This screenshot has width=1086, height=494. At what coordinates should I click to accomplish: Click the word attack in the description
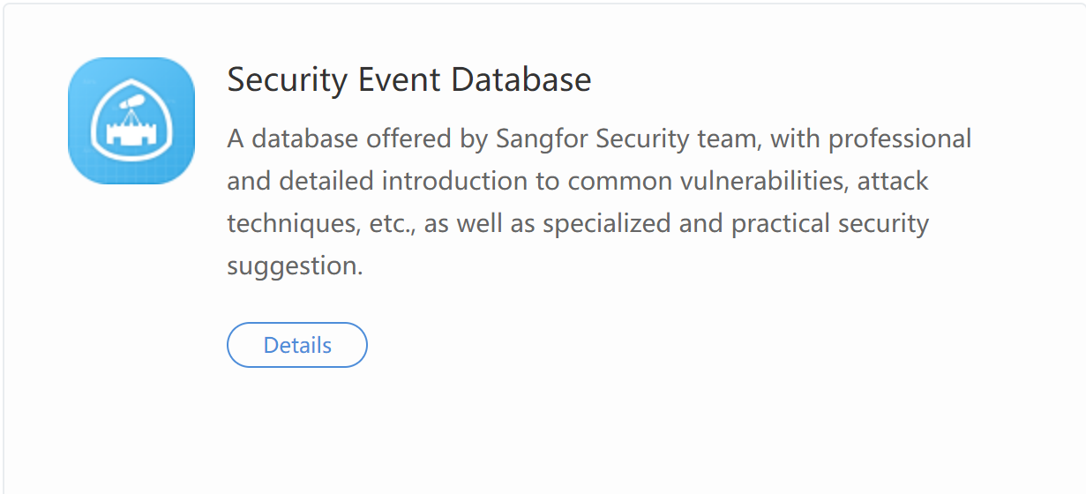pyautogui.click(x=893, y=181)
